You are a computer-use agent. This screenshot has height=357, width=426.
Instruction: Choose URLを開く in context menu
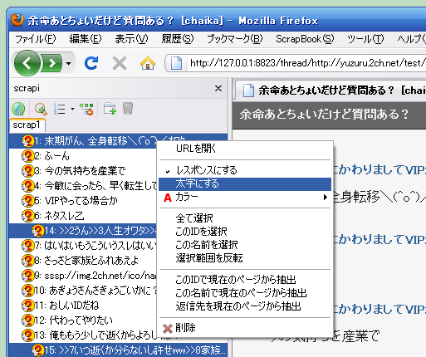245,149
